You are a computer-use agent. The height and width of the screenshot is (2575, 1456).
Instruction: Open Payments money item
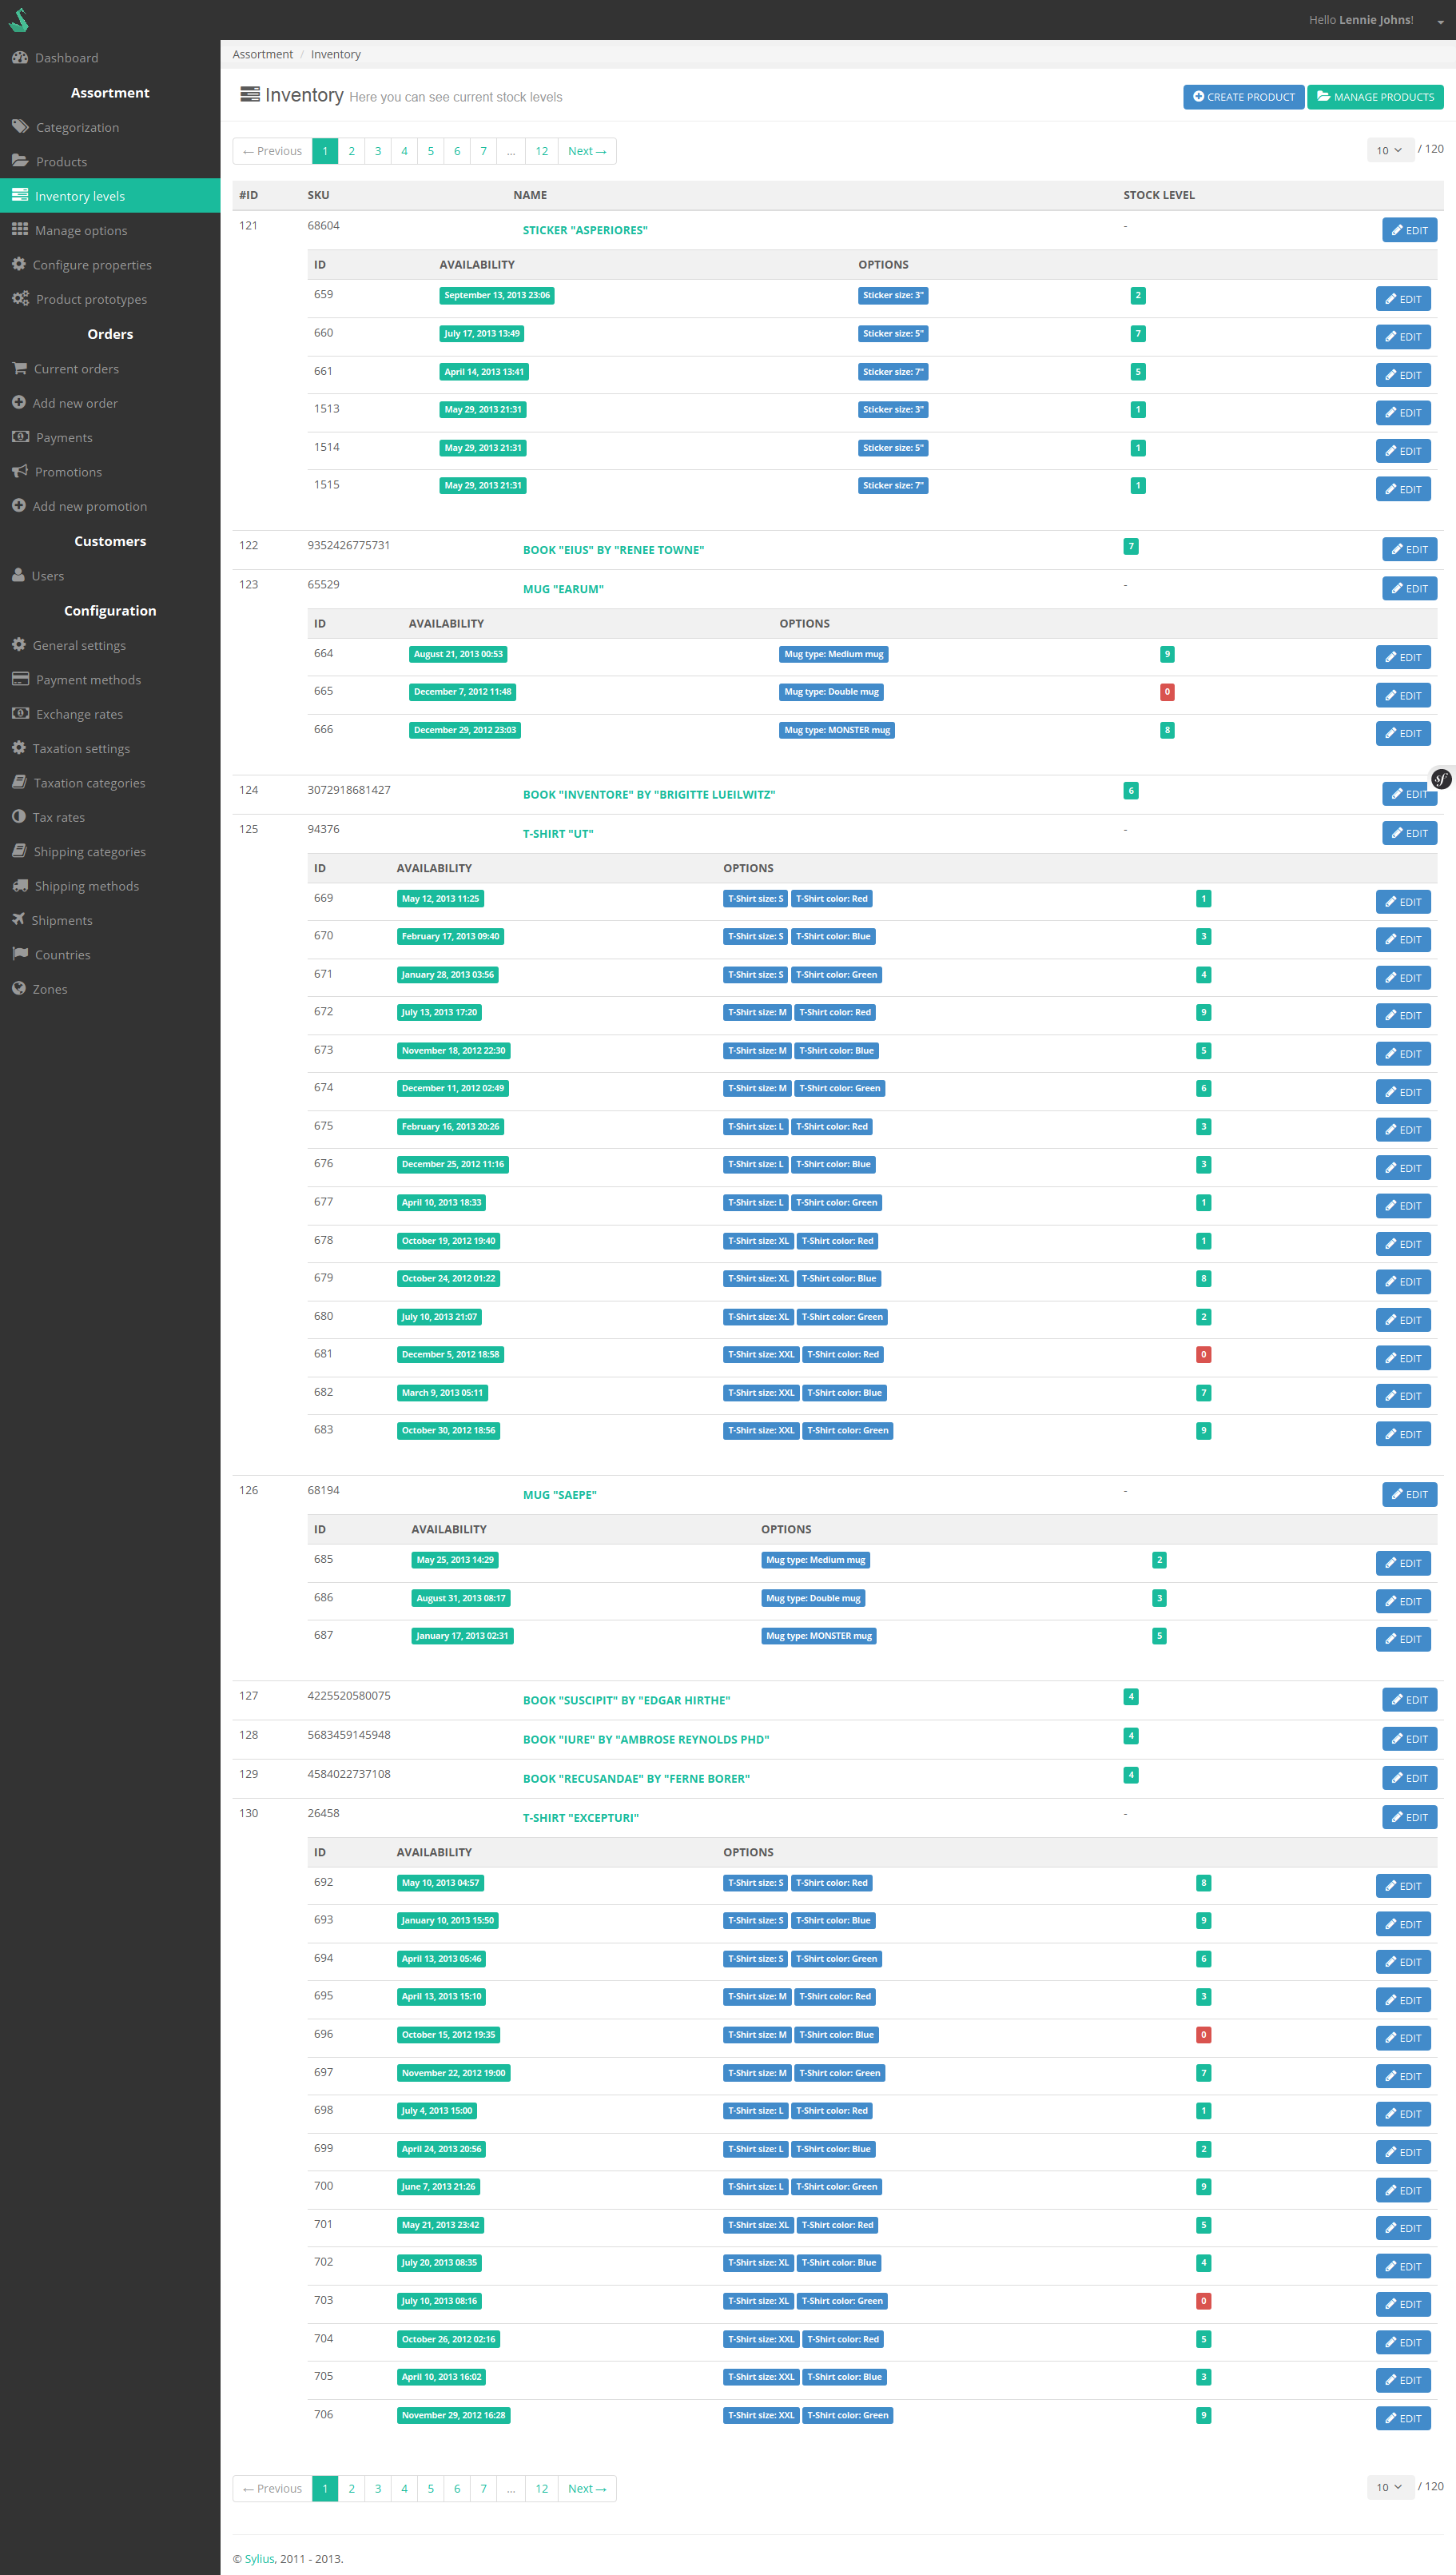click(110, 437)
